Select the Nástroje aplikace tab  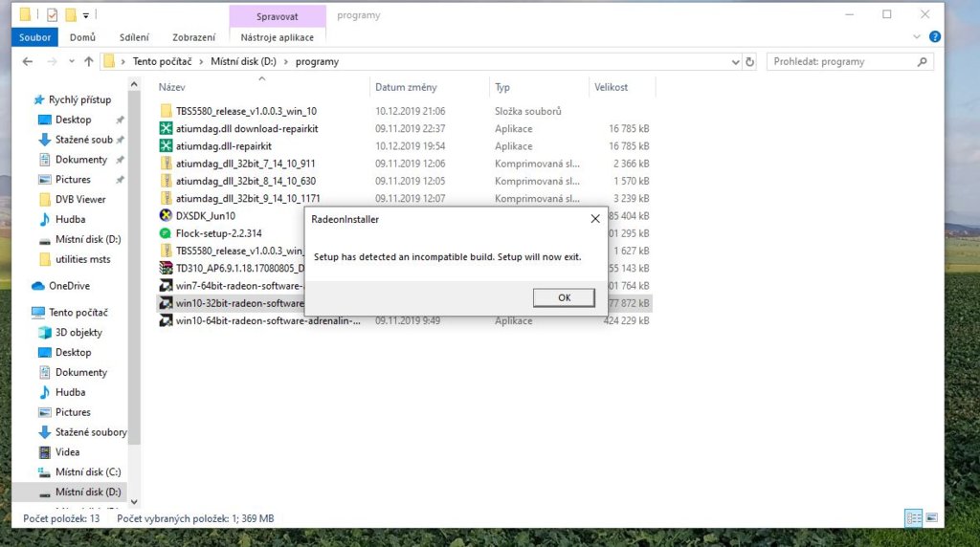tap(277, 37)
